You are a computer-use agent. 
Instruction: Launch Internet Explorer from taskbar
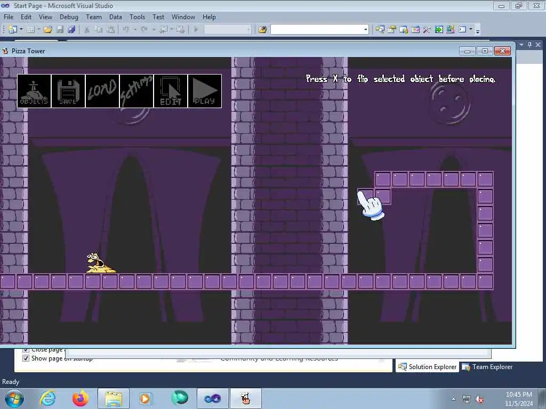click(x=47, y=398)
